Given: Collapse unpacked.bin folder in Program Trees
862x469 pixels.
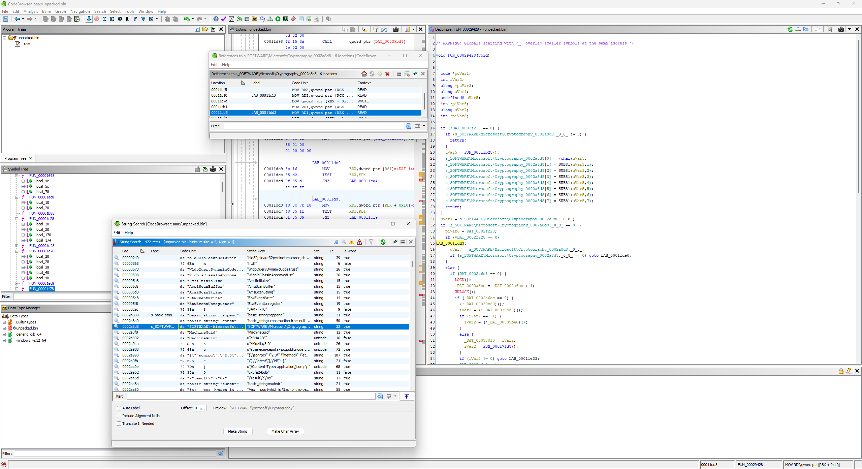Looking at the screenshot, I should (5, 38).
